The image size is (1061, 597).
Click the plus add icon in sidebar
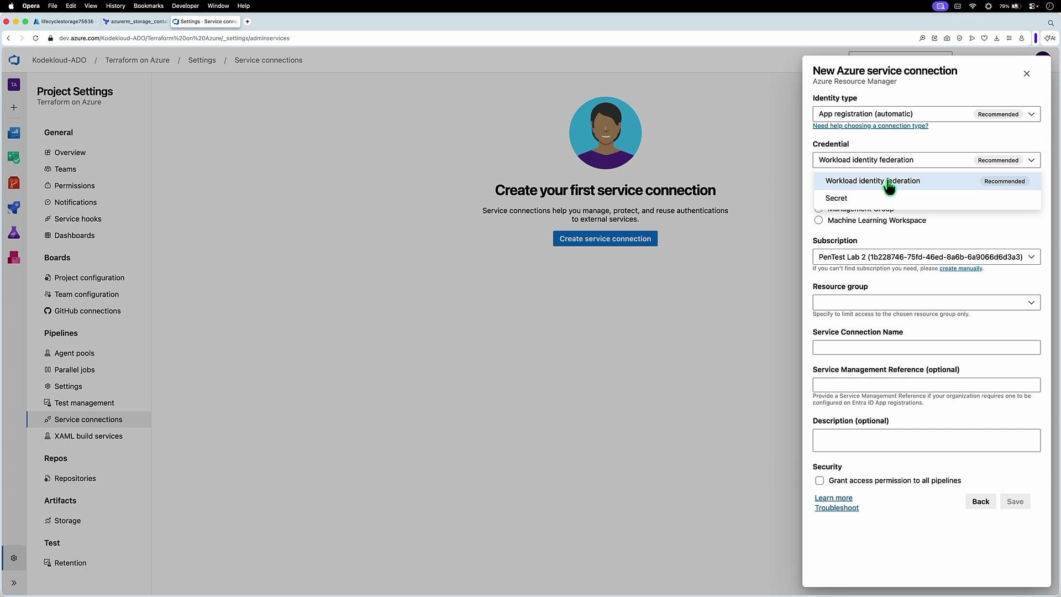coord(14,107)
